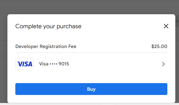Close the Complete your purchase dialog
This screenshot has width=179, height=105.
coord(166,26)
